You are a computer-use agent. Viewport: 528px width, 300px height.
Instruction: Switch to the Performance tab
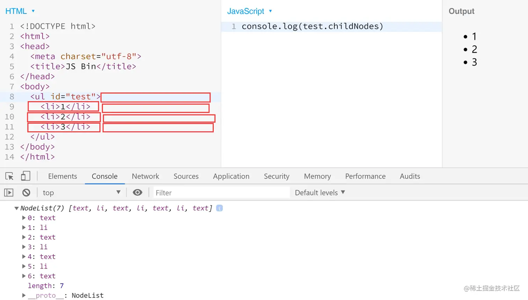tap(365, 176)
